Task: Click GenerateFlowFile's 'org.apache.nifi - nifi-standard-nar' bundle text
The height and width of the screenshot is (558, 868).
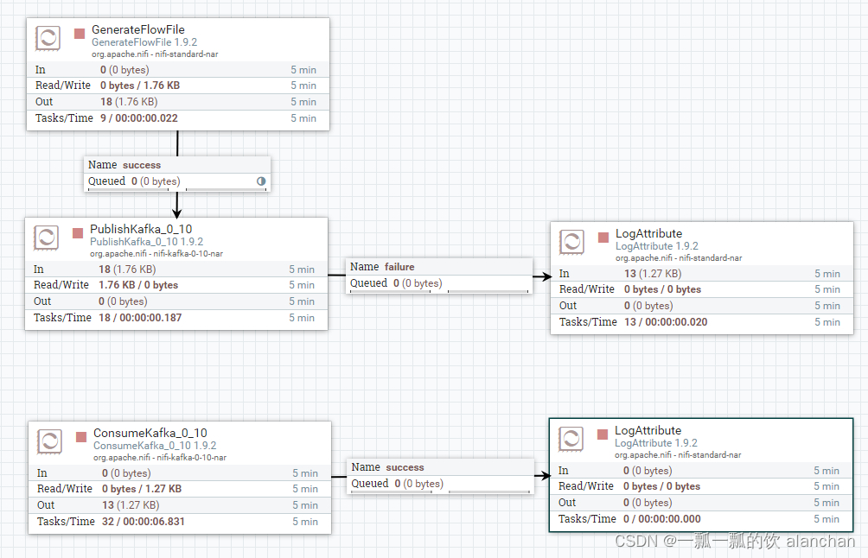Action: 155,54
